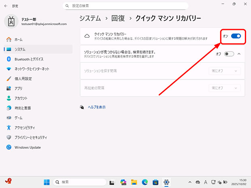Open the ヘルプを表示 link

[x=97, y=107]
